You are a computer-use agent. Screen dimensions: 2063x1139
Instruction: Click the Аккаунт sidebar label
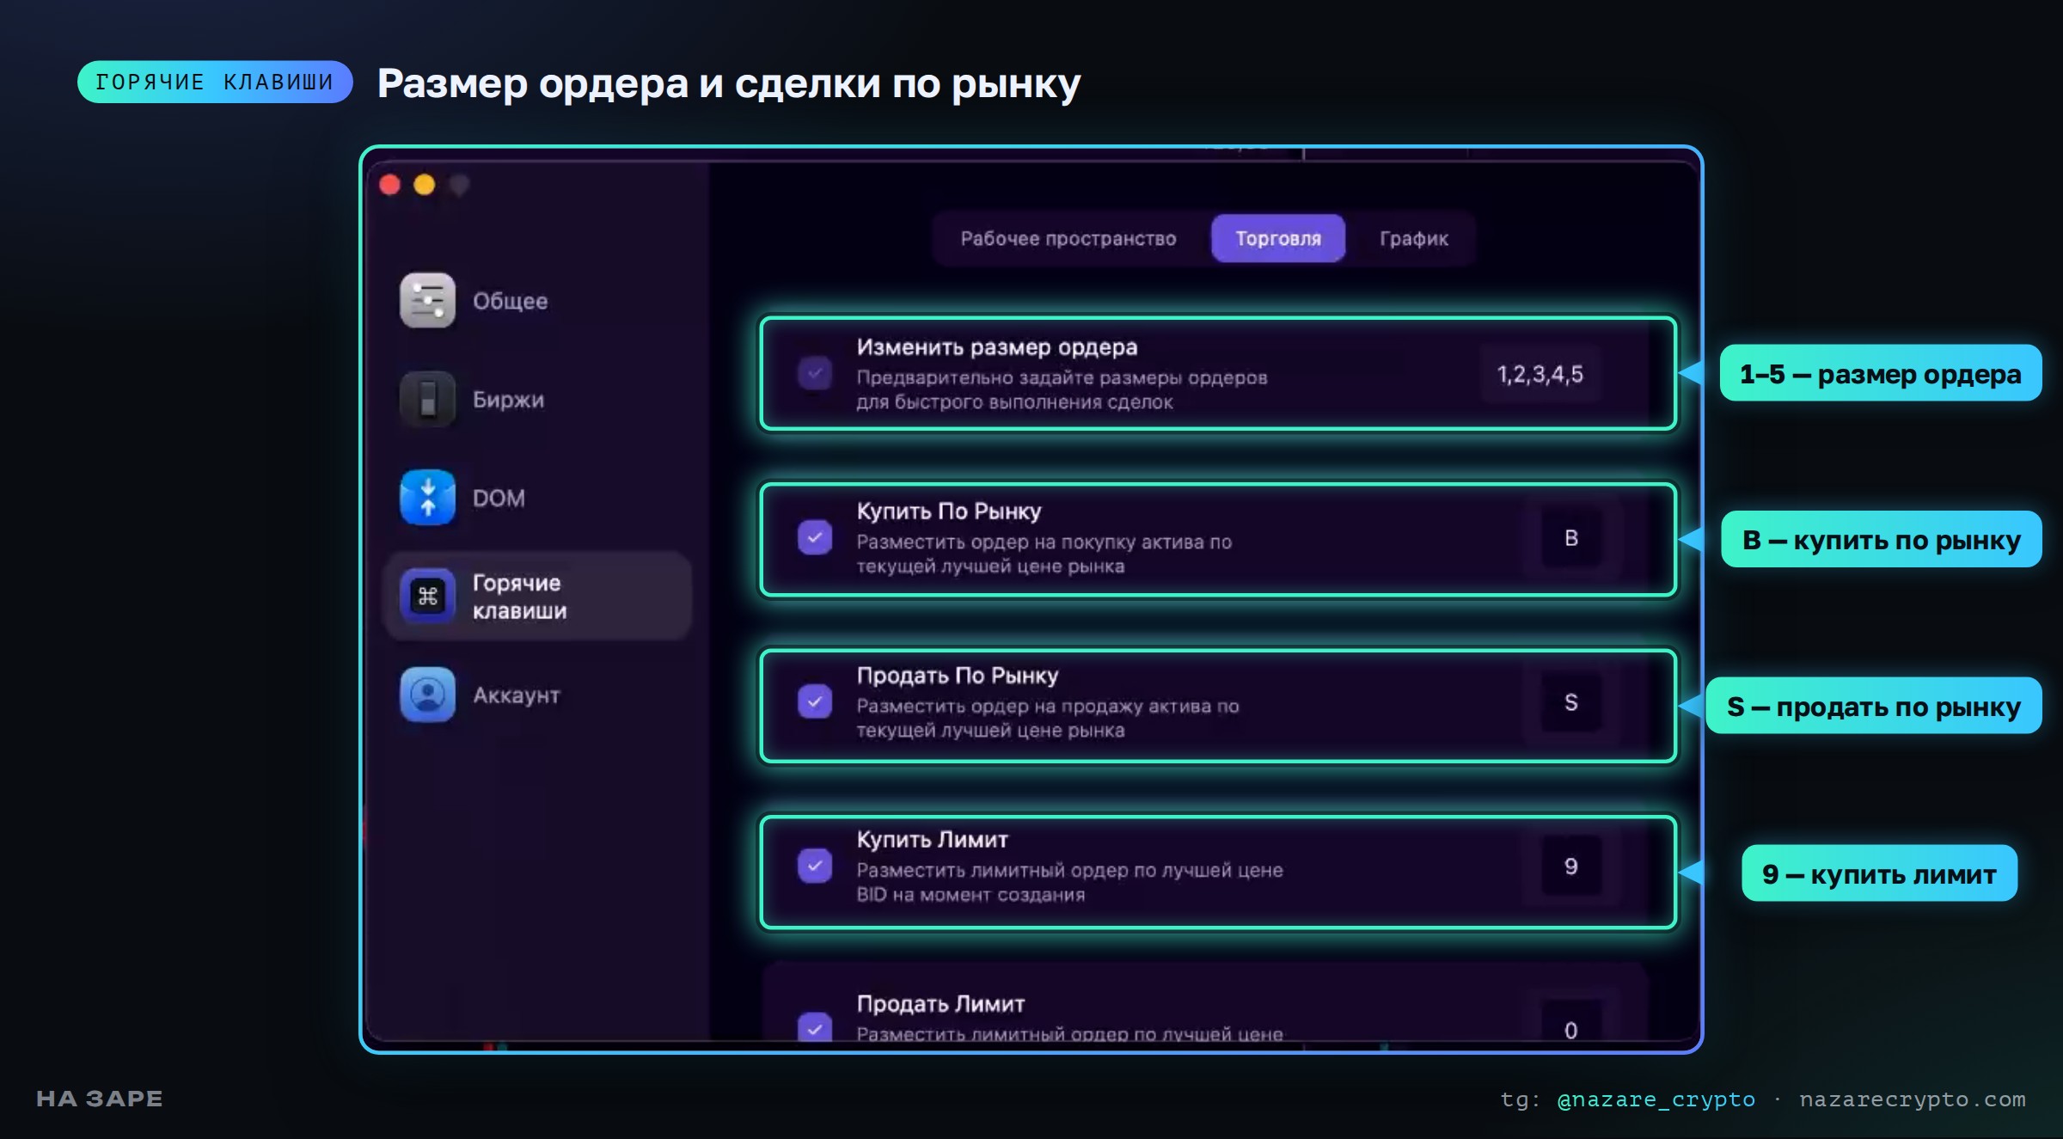coord(517,695)
